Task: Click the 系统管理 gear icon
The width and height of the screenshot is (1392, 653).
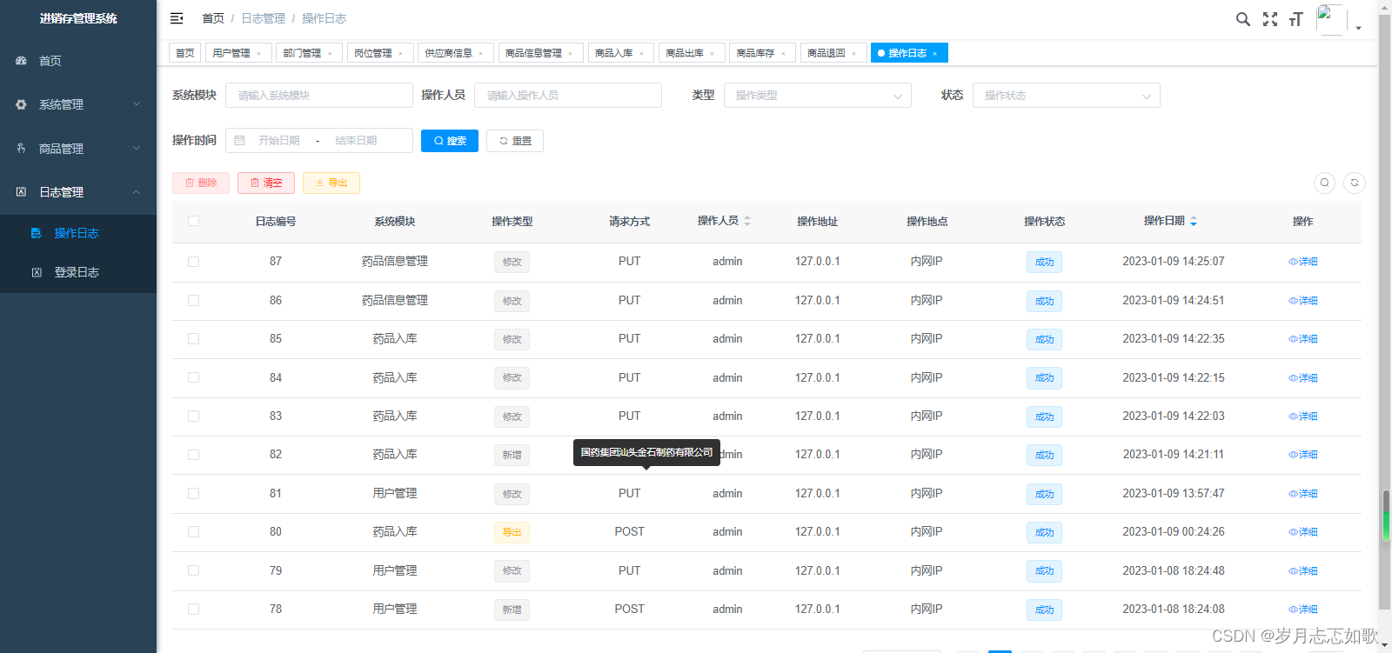Action: point(21,104)
